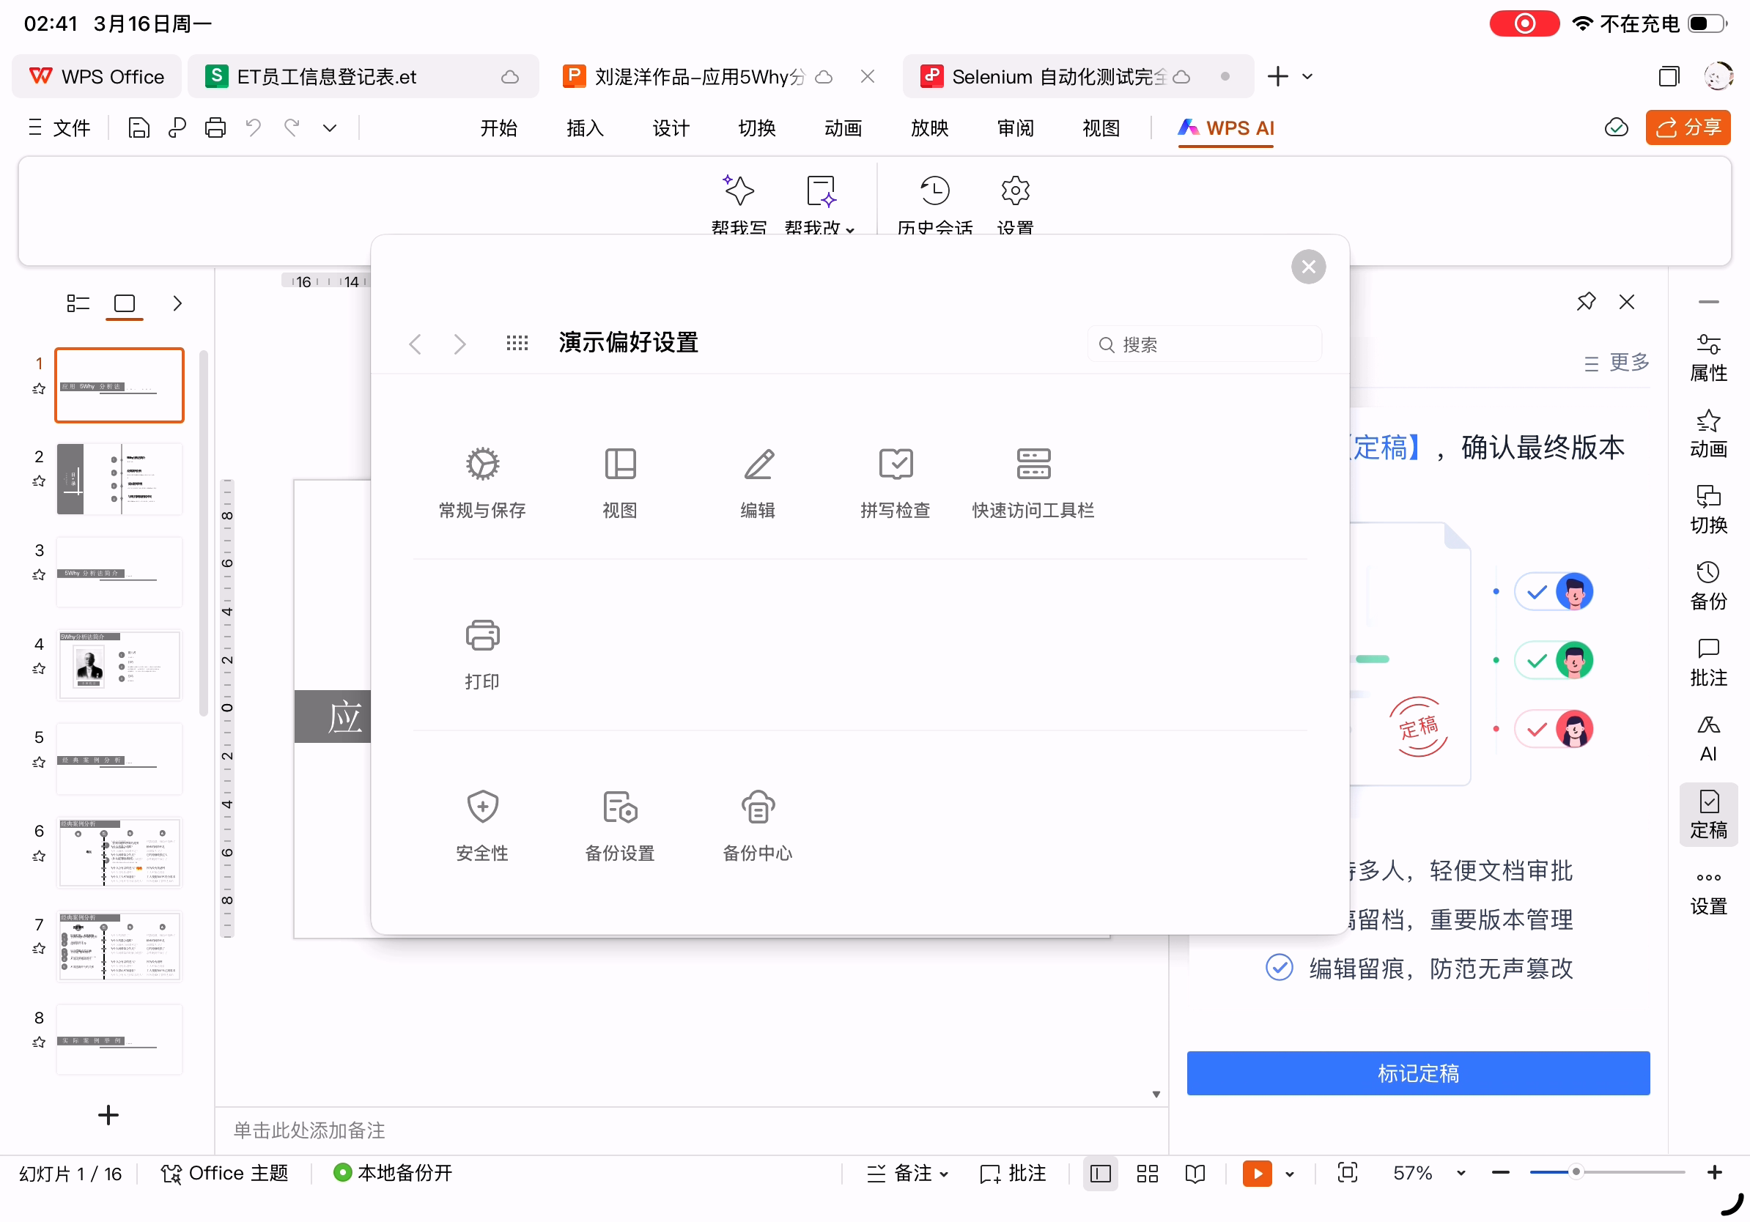Open 常规与保存 preferences
This screenshot has width=1750, height=1222.
point(482,464)
